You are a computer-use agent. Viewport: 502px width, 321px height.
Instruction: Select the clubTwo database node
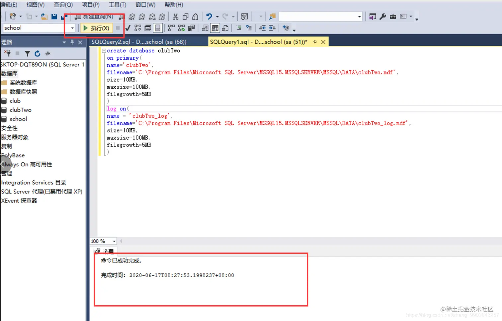pyautogui.click(x=20, y=110)
